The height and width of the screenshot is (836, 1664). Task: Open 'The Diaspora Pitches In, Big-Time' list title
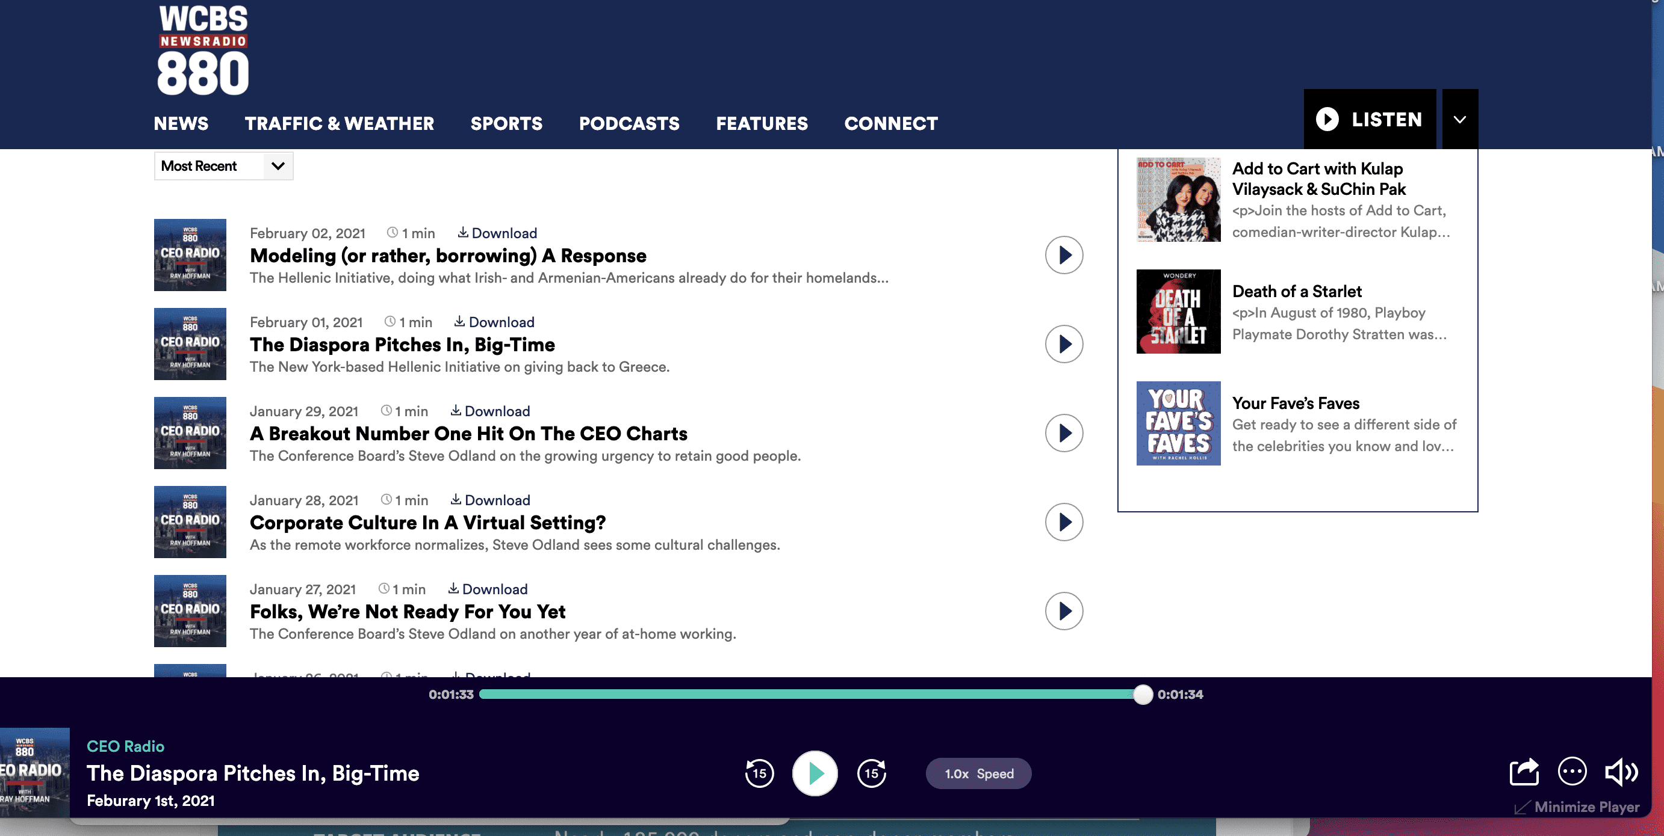coord(402,345)
